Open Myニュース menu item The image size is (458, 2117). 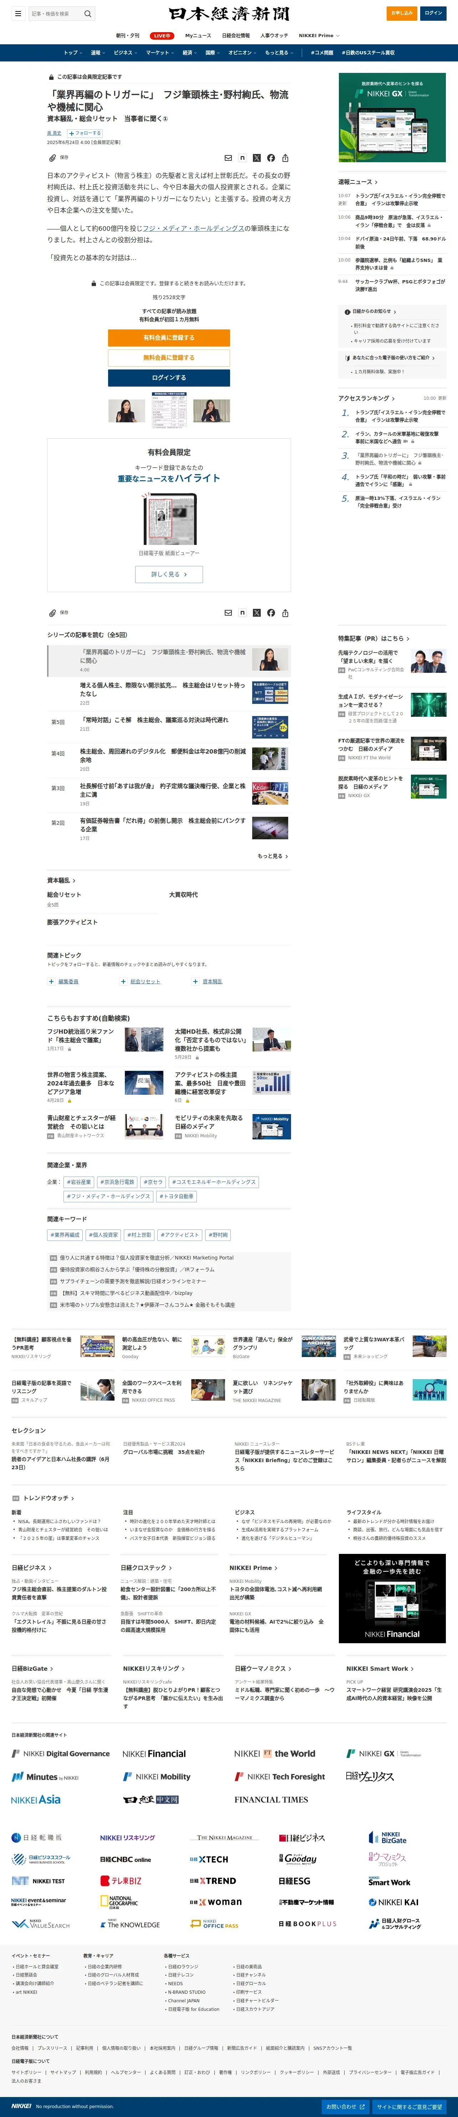click(198, 36)
